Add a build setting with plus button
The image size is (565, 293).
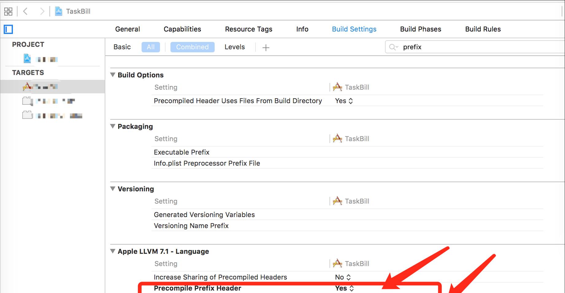[266, 47]
